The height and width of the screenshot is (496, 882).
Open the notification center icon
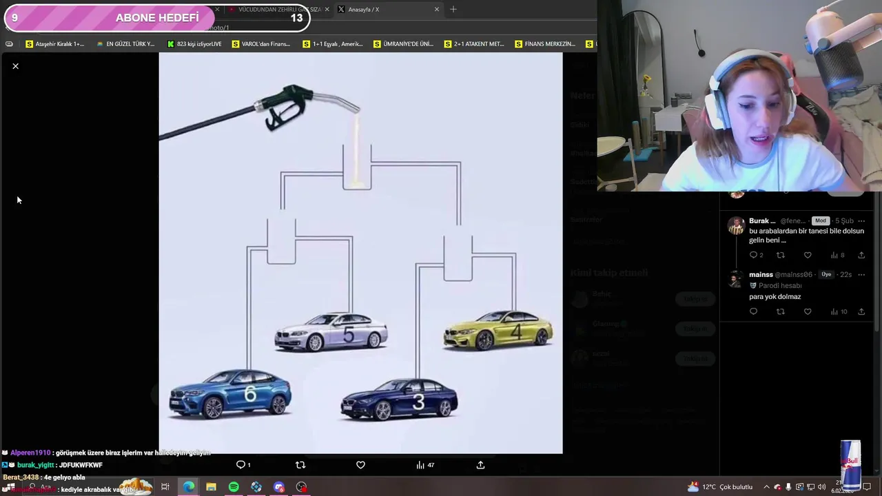[x=868, y=487]
